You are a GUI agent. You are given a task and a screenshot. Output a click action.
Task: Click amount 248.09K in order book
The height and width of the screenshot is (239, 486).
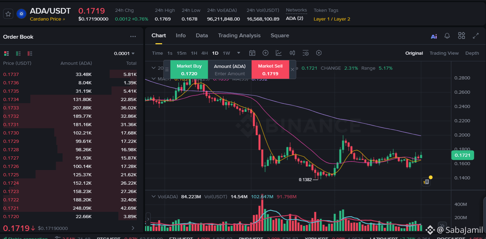coord(82,208)
